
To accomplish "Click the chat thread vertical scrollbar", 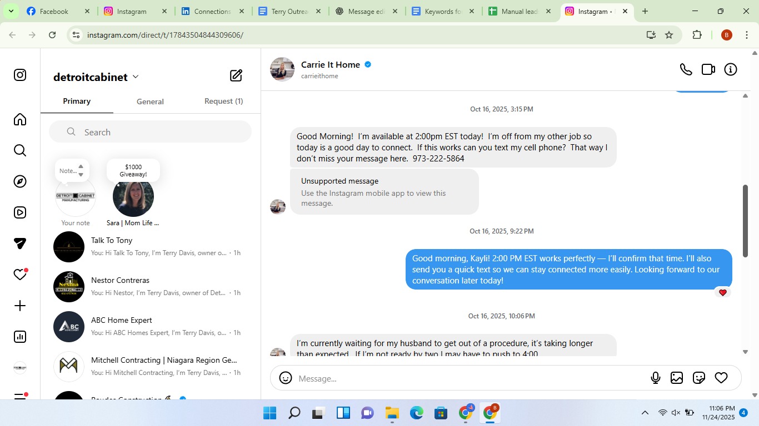I will 746,221.
